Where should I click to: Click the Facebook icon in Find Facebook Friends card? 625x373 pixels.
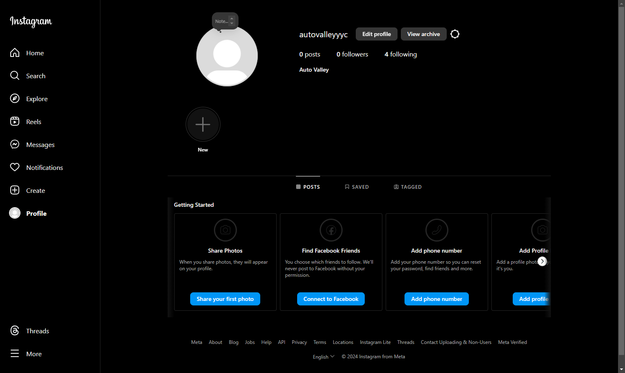coord(331,230)
